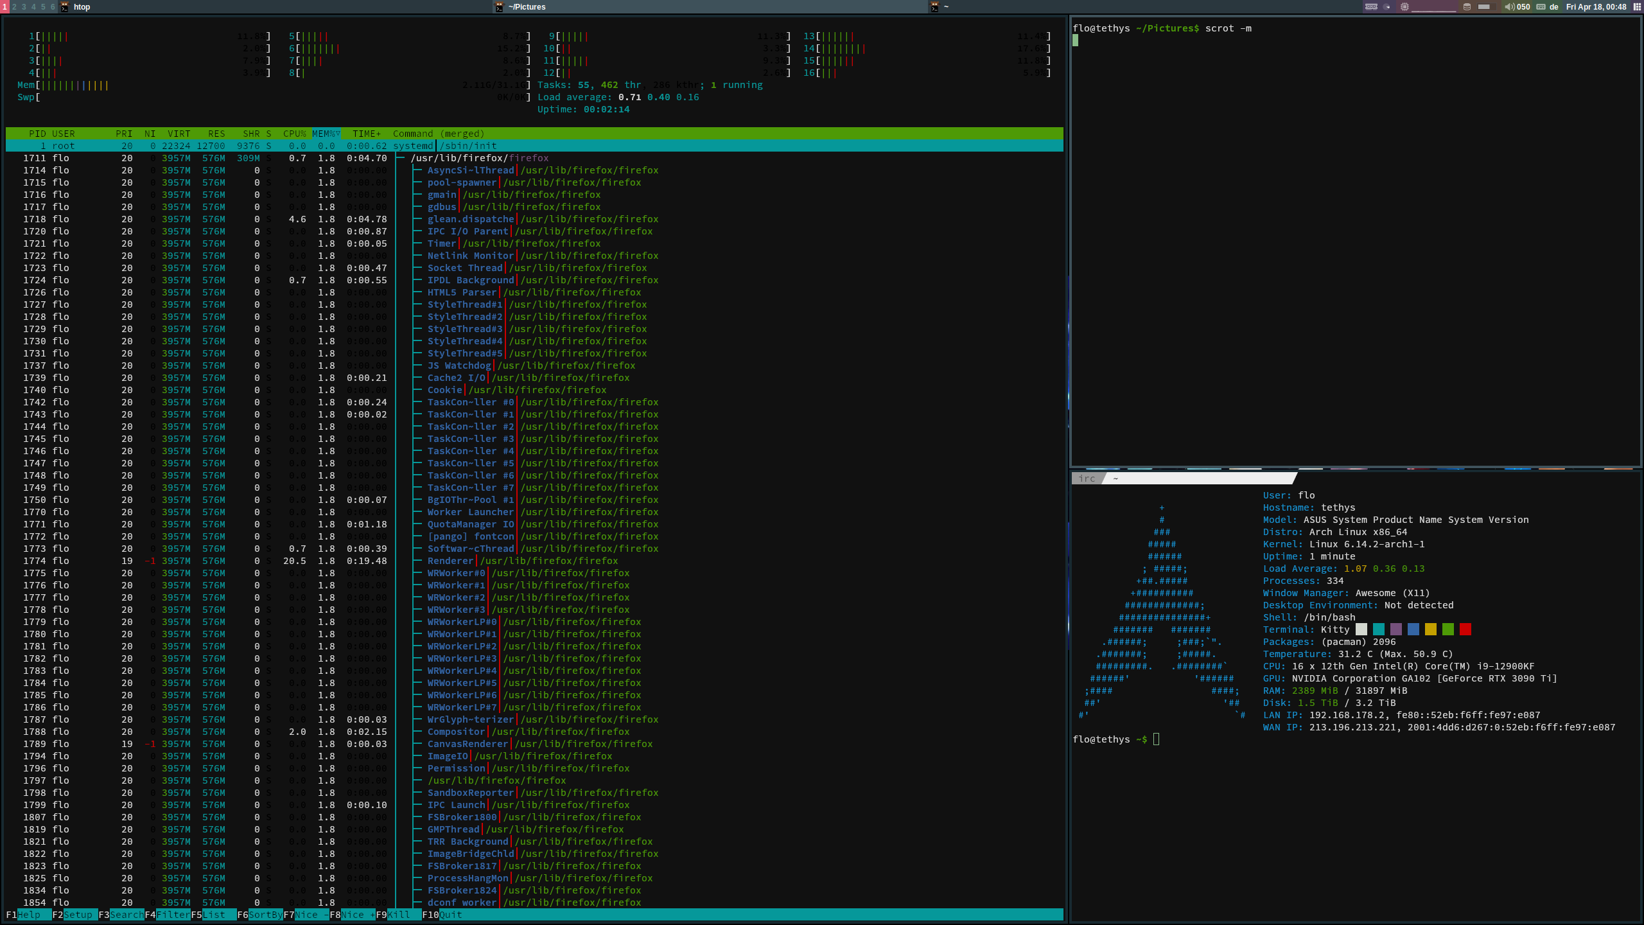Click the red color block in terminal palette
Image resolution: width=1644 pixels, height=925 pixels.
pos(1465,630)
